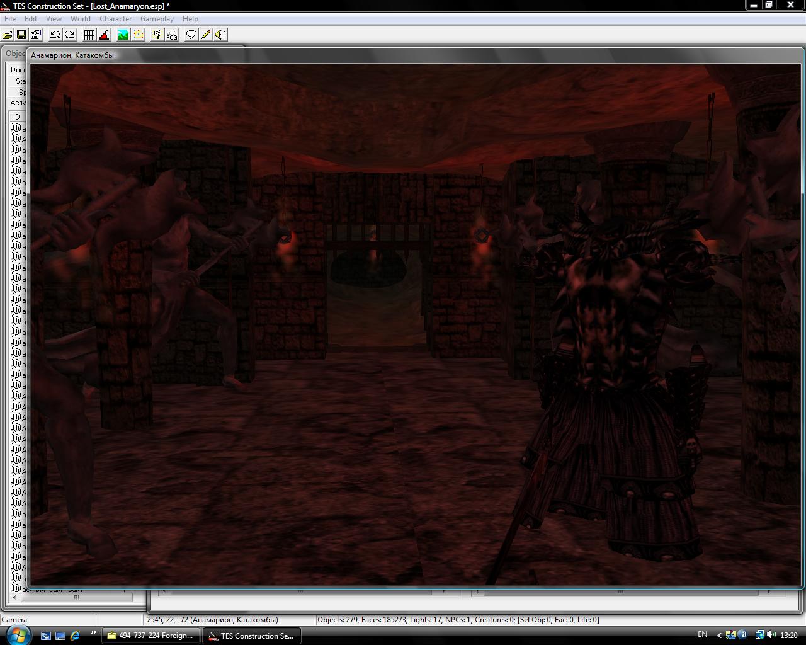Viewport: 806px width, 645px height.
Task: Open the script editor pencil icon
Action: coord(206,35)
